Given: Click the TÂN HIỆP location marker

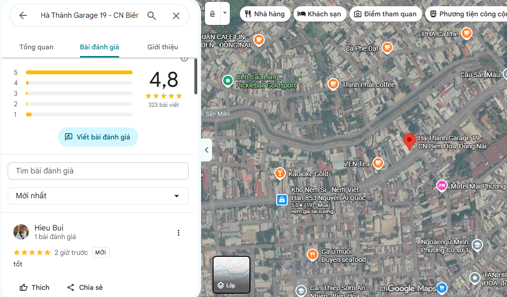Looking at the screenshot, I should [474, 278].
